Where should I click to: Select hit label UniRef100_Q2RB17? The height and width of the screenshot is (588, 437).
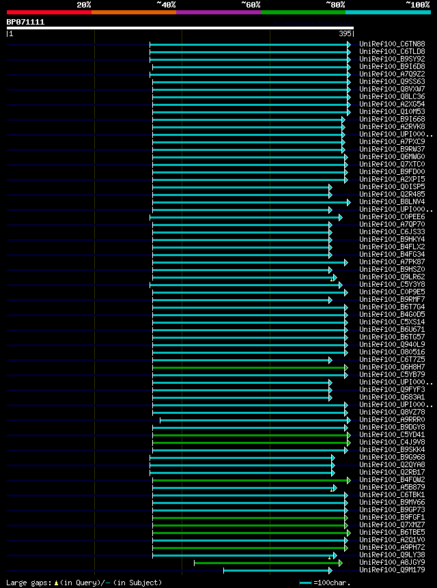tap(393, 472)
